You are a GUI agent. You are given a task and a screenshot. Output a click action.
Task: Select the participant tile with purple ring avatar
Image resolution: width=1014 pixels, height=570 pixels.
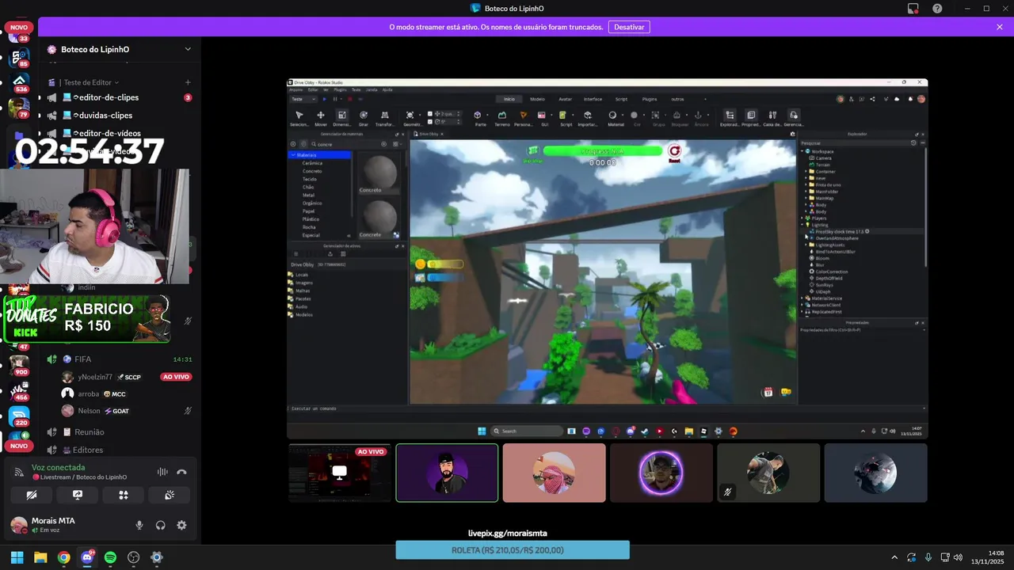point(661,473)
